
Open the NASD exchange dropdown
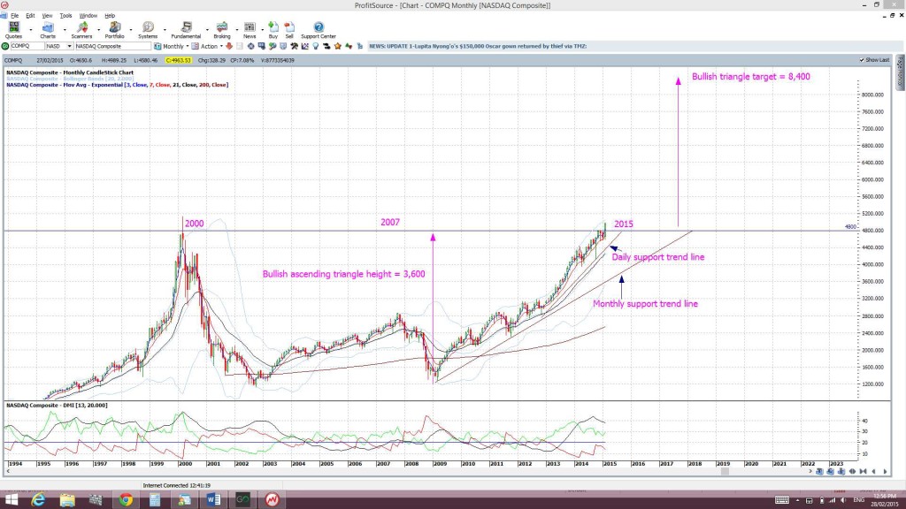click(69, 46)
